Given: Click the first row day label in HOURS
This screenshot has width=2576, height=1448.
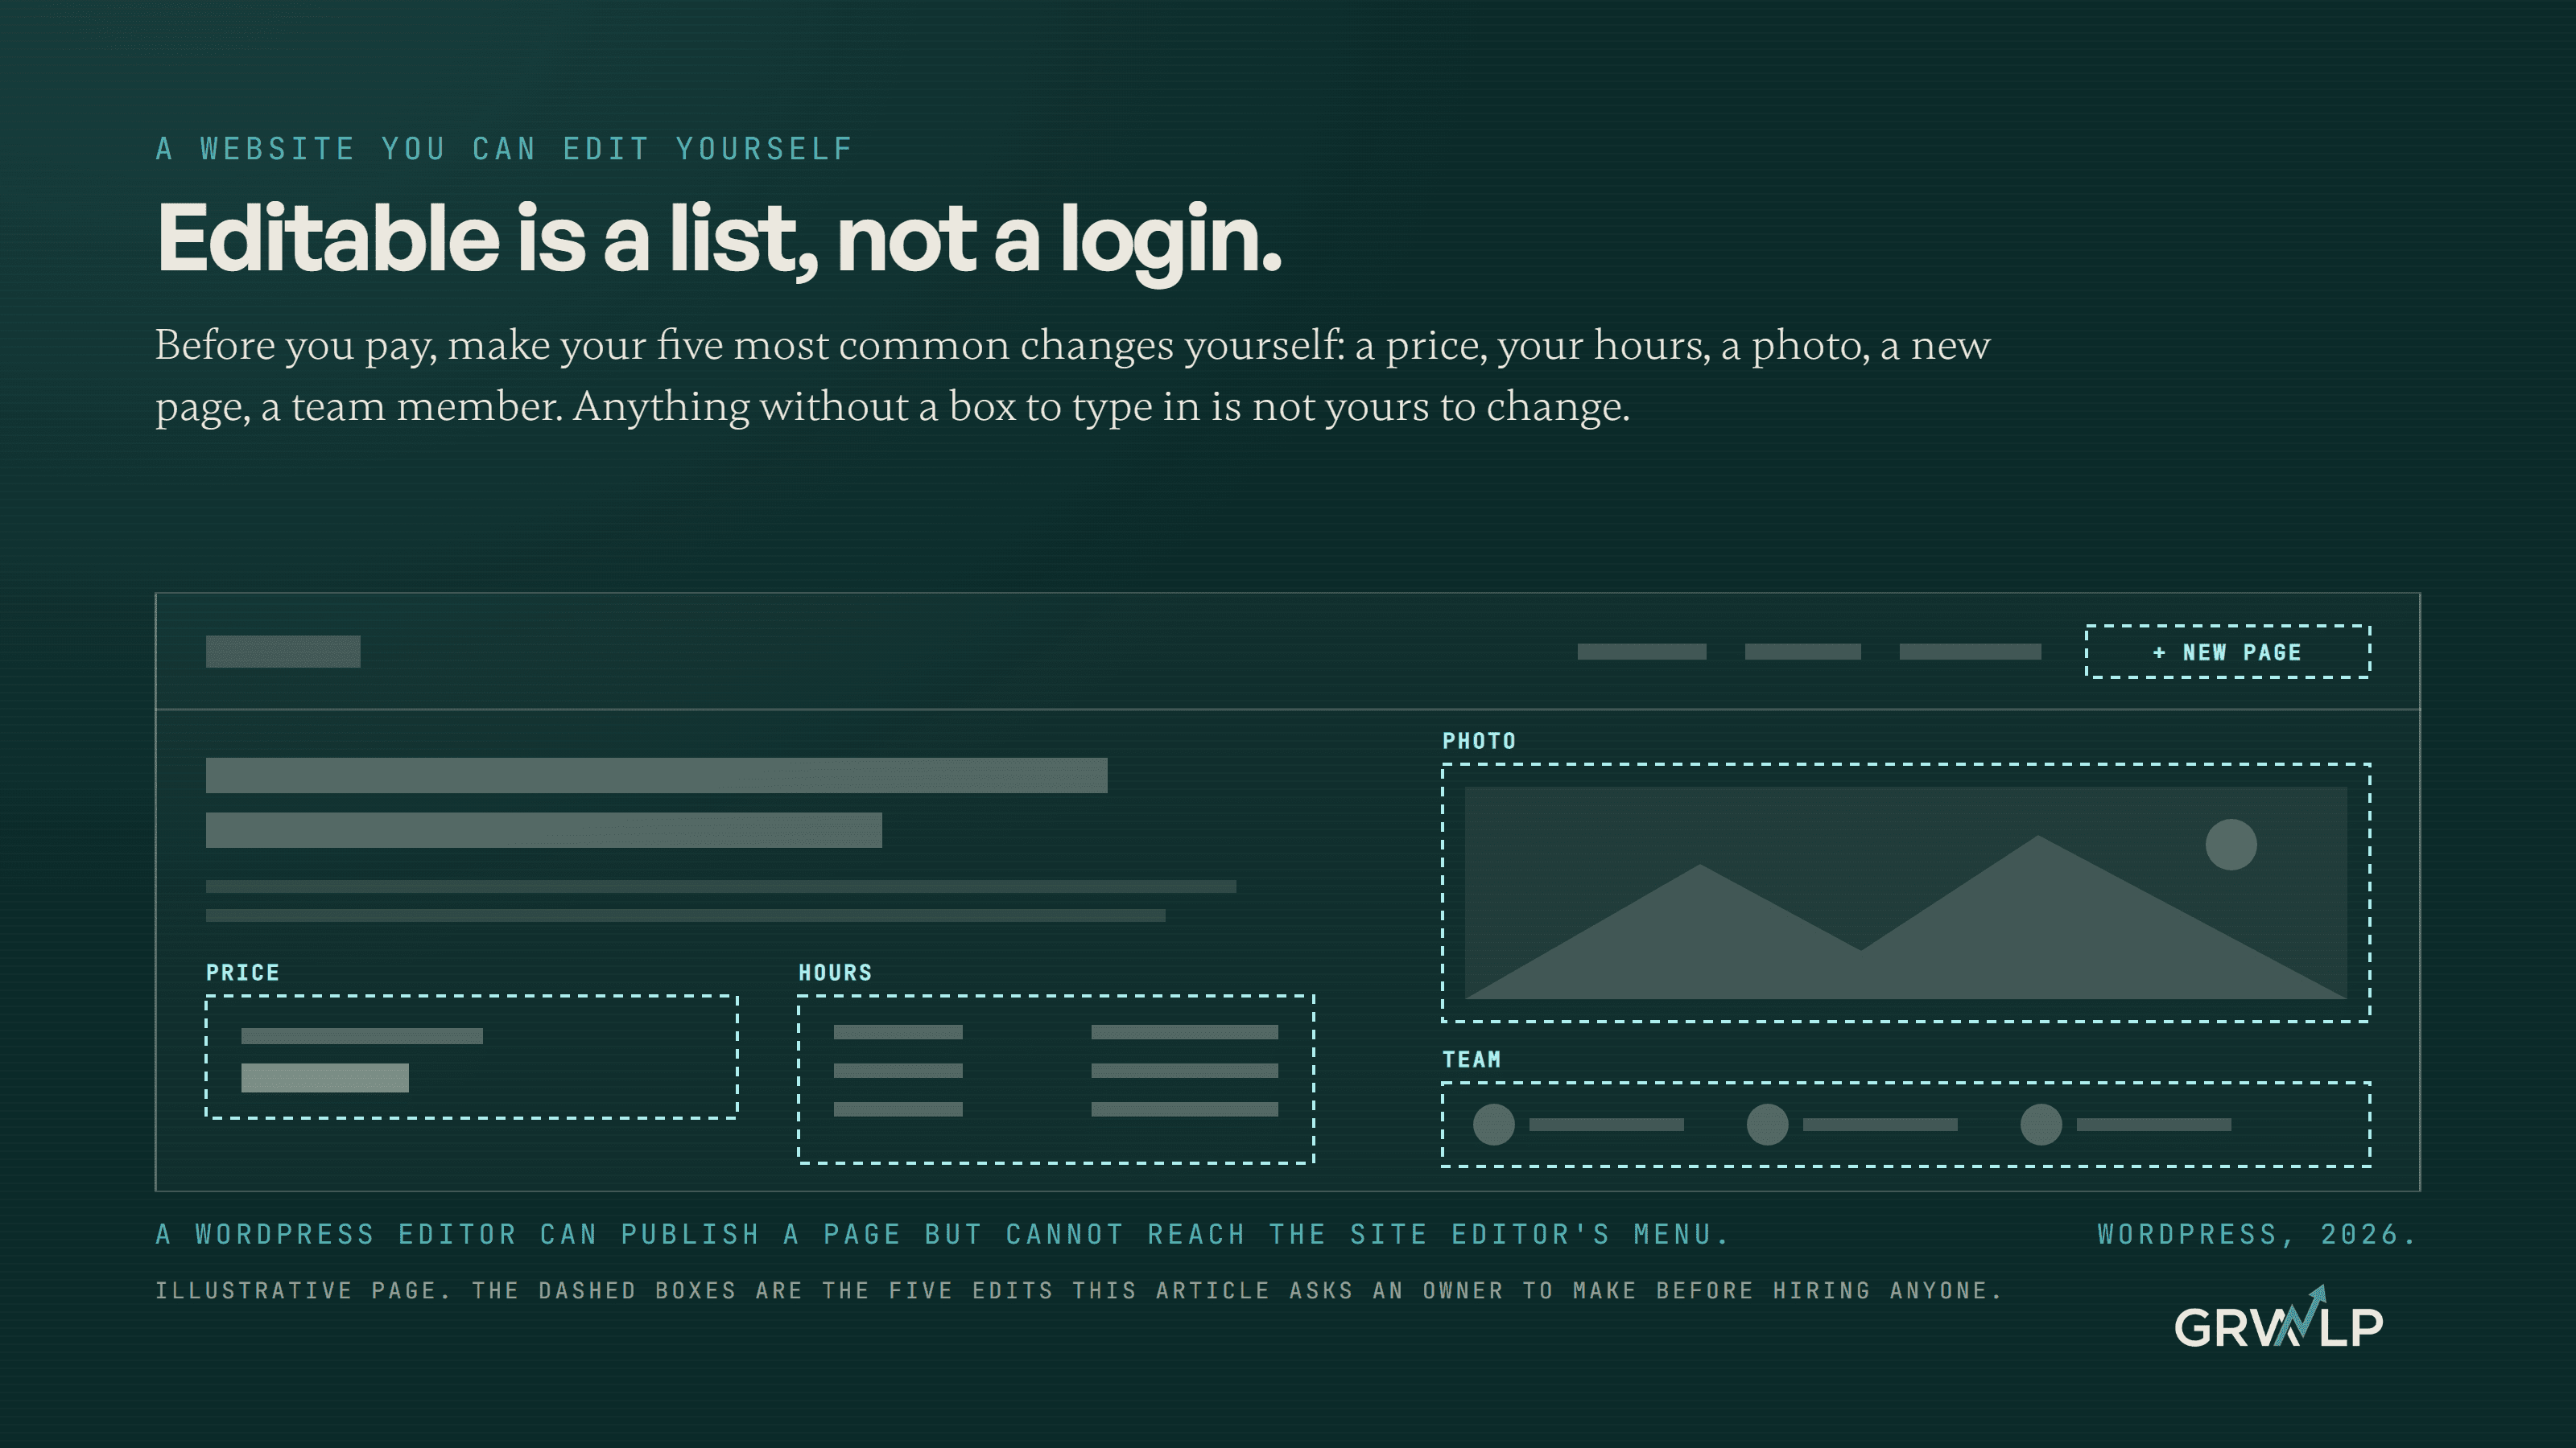Looking at the screenshot, I should [x=898, y=1032].
